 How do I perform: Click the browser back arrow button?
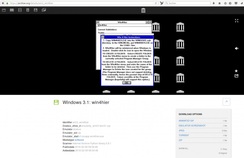(3, 3)
